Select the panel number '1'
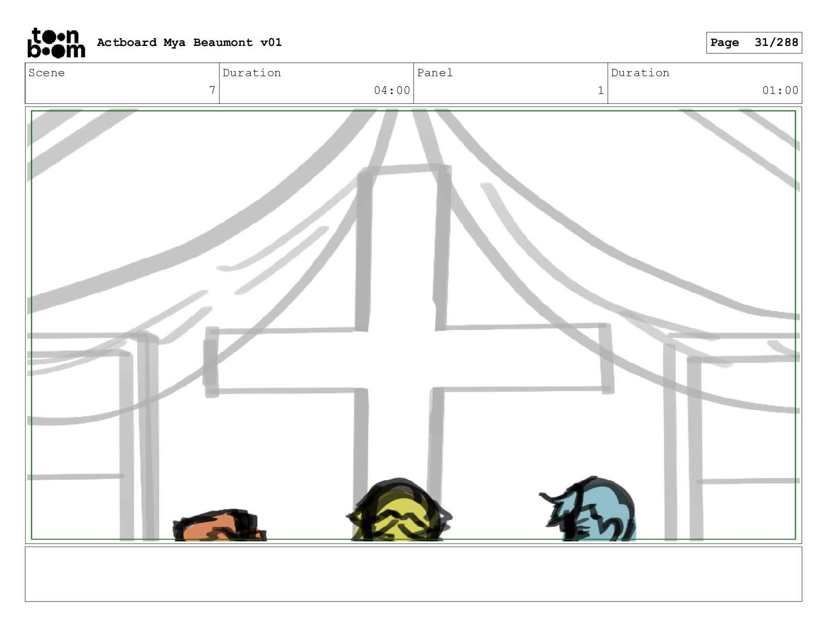Viewport: 827px width, 639px height. (x=600, y=90)
